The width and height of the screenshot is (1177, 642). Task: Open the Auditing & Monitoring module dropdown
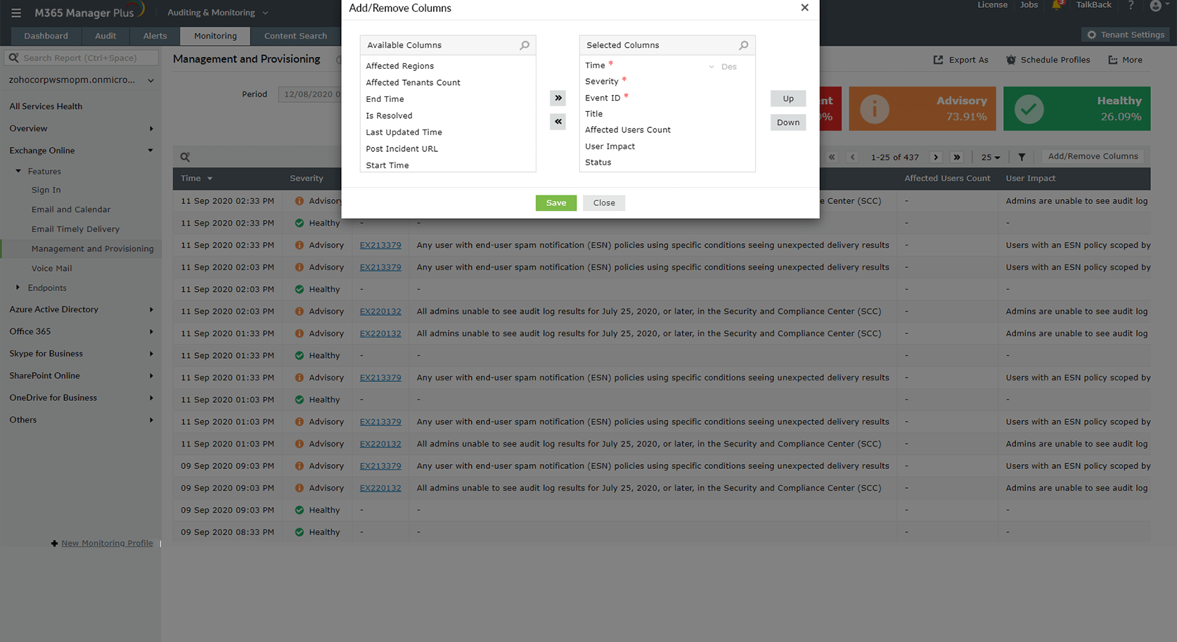click(218, 13)
